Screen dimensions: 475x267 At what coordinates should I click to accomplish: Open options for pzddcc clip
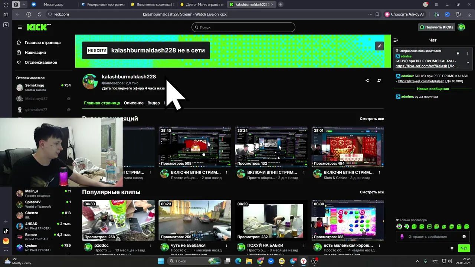click(x=150, y=245)
